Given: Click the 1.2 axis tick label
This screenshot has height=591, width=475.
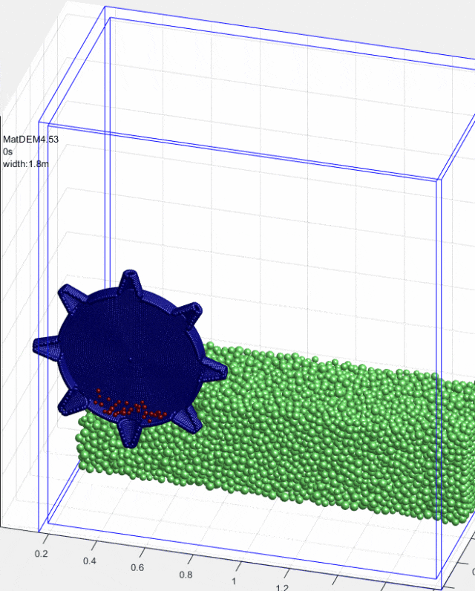Looking at the screenshot, I should (x=283, y=587).
